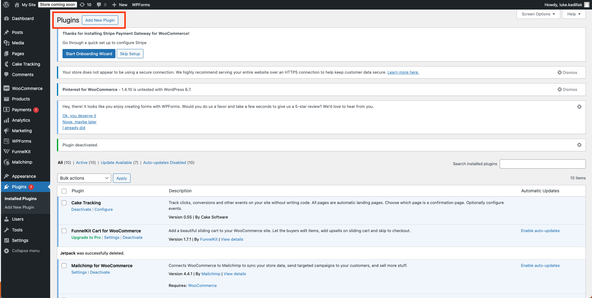Open WPForms in top admin bar

pyautogui.click(x=141, y=5)
